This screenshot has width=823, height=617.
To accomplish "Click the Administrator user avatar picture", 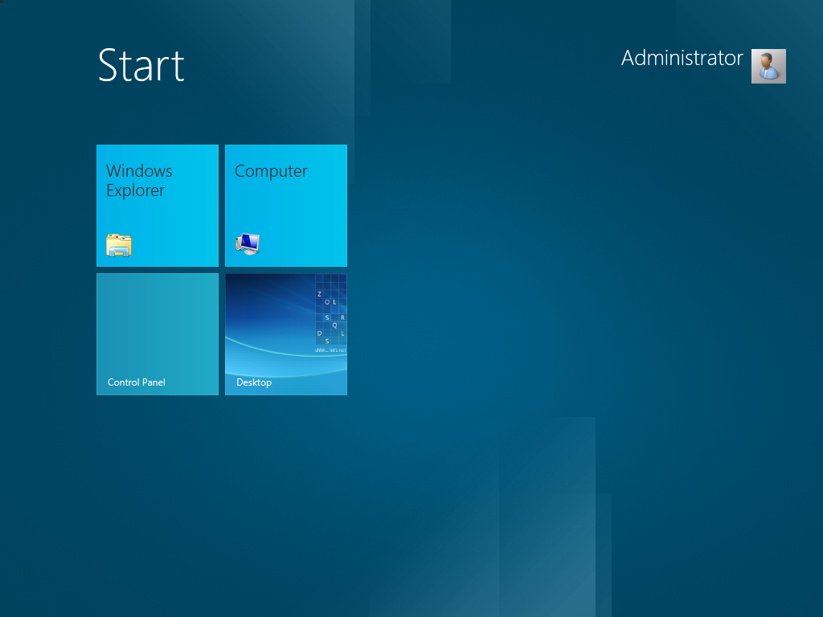I will tap(768, 66).
